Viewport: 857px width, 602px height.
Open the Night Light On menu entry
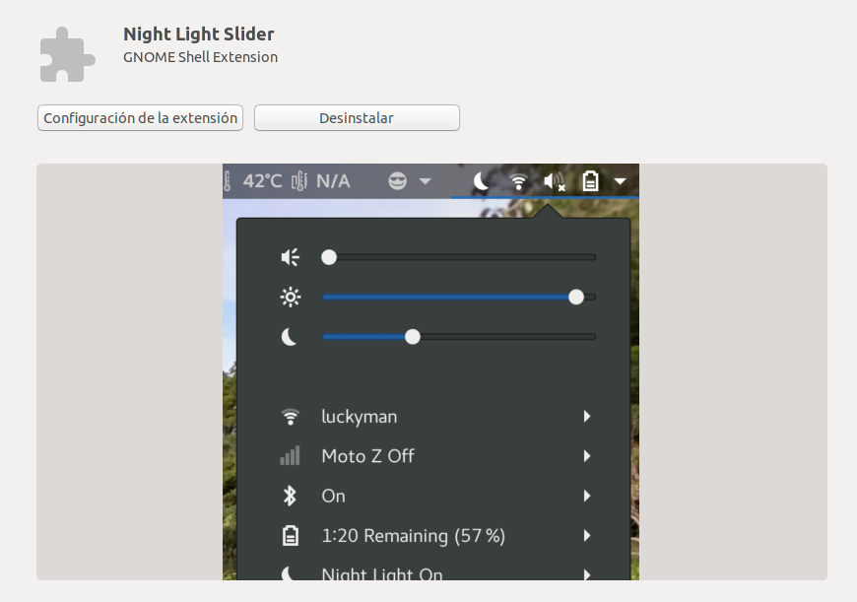435,570
